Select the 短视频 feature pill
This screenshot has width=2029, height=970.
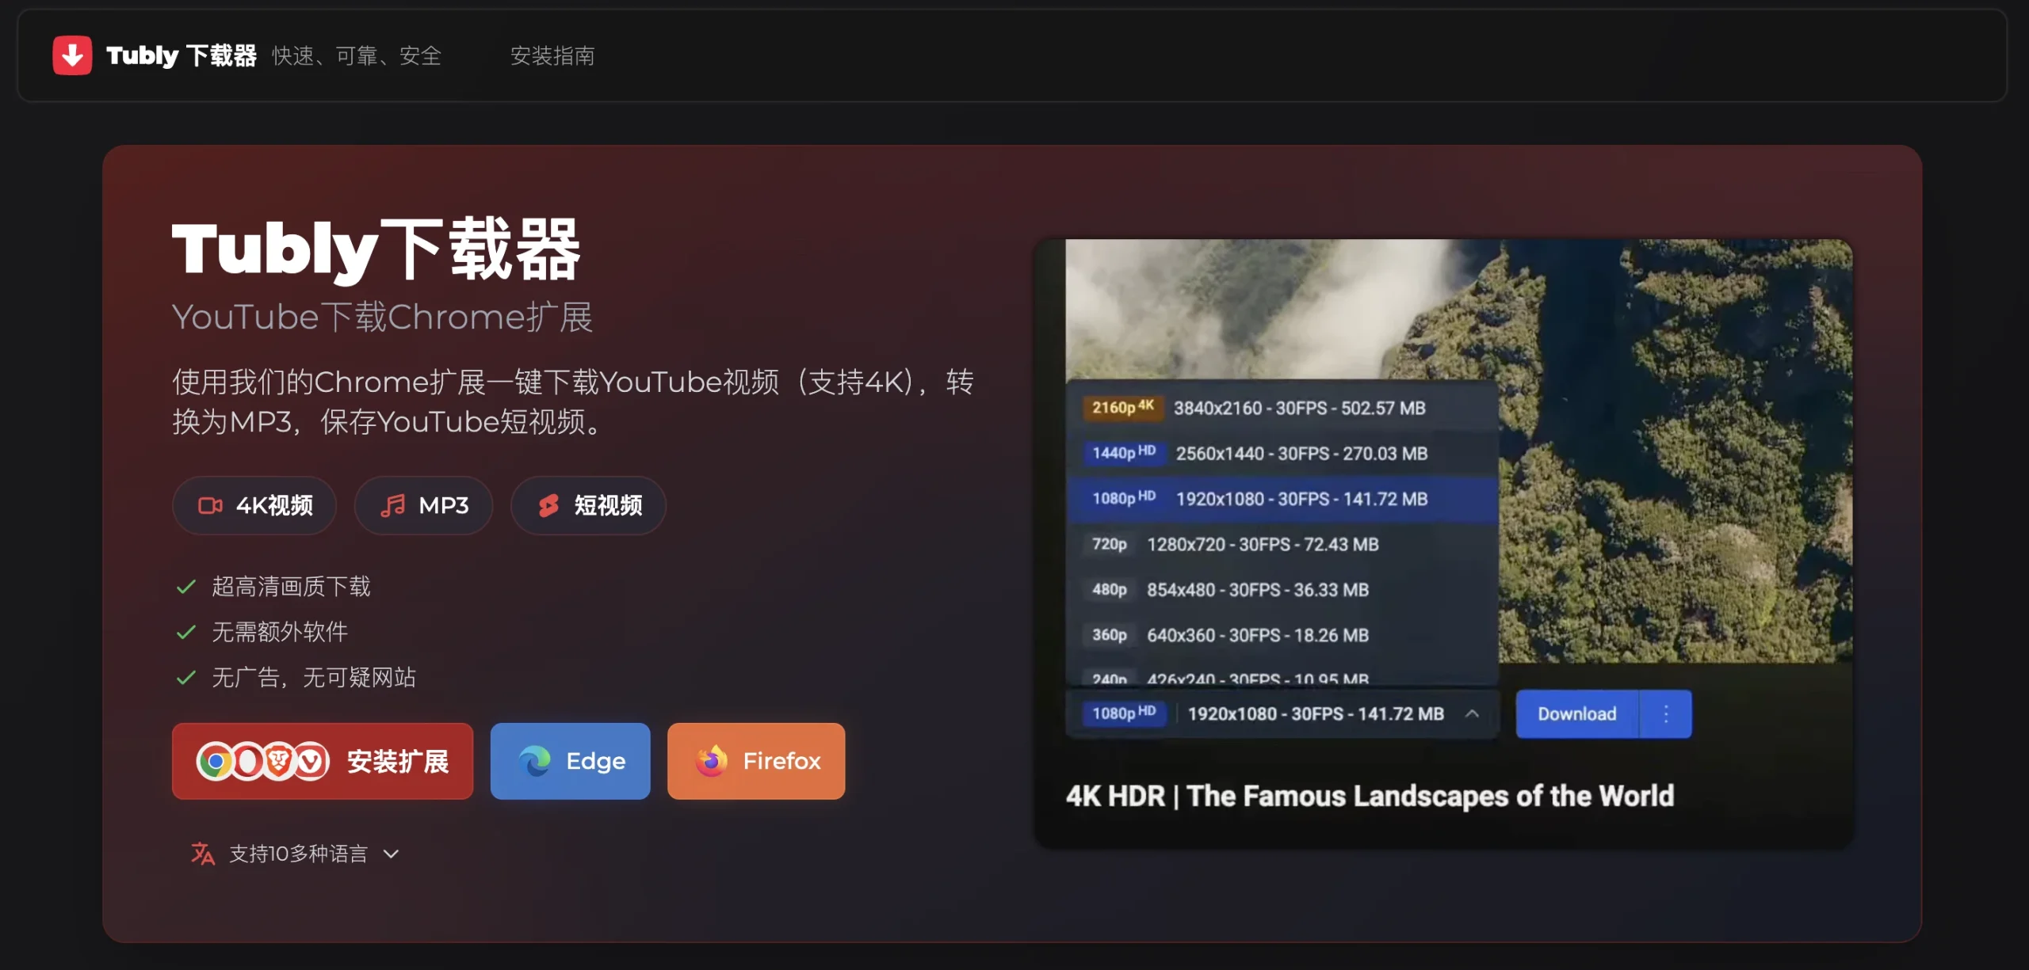tap(588, 505)
